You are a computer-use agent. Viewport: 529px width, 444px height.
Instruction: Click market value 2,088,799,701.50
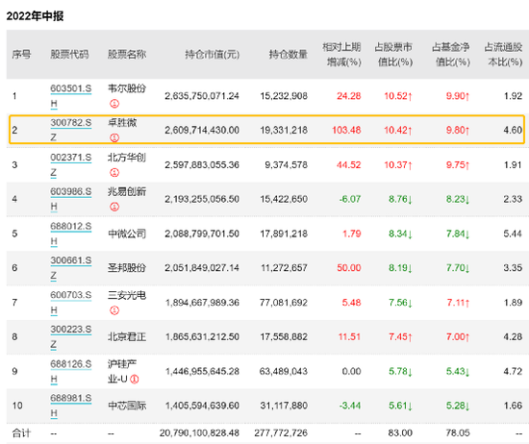coord(202,234)
